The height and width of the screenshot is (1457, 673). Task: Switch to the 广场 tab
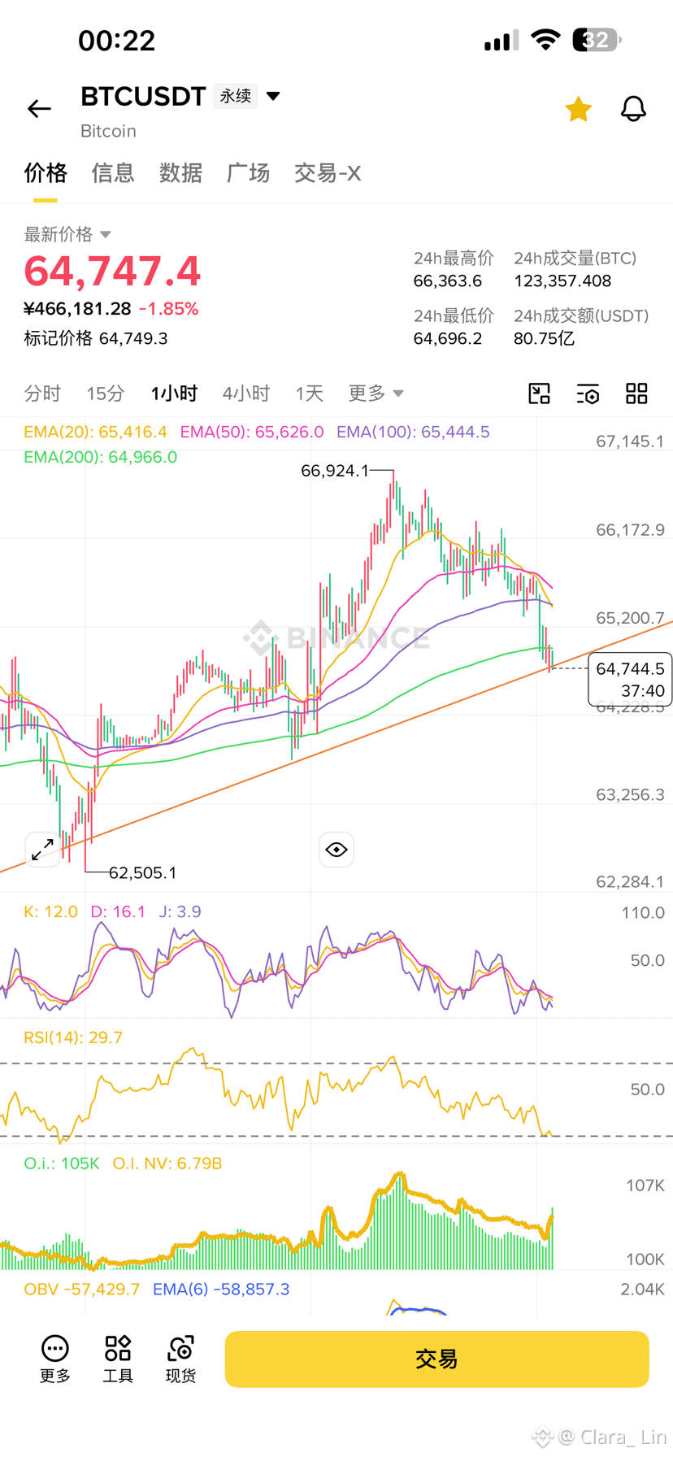click(x=248, y=173)
